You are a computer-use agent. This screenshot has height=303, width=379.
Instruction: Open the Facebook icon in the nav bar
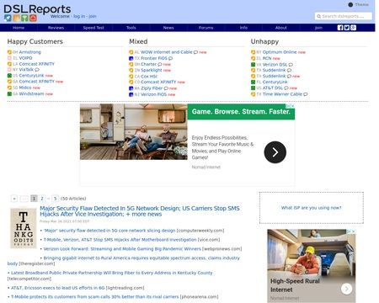click(340, 28)
